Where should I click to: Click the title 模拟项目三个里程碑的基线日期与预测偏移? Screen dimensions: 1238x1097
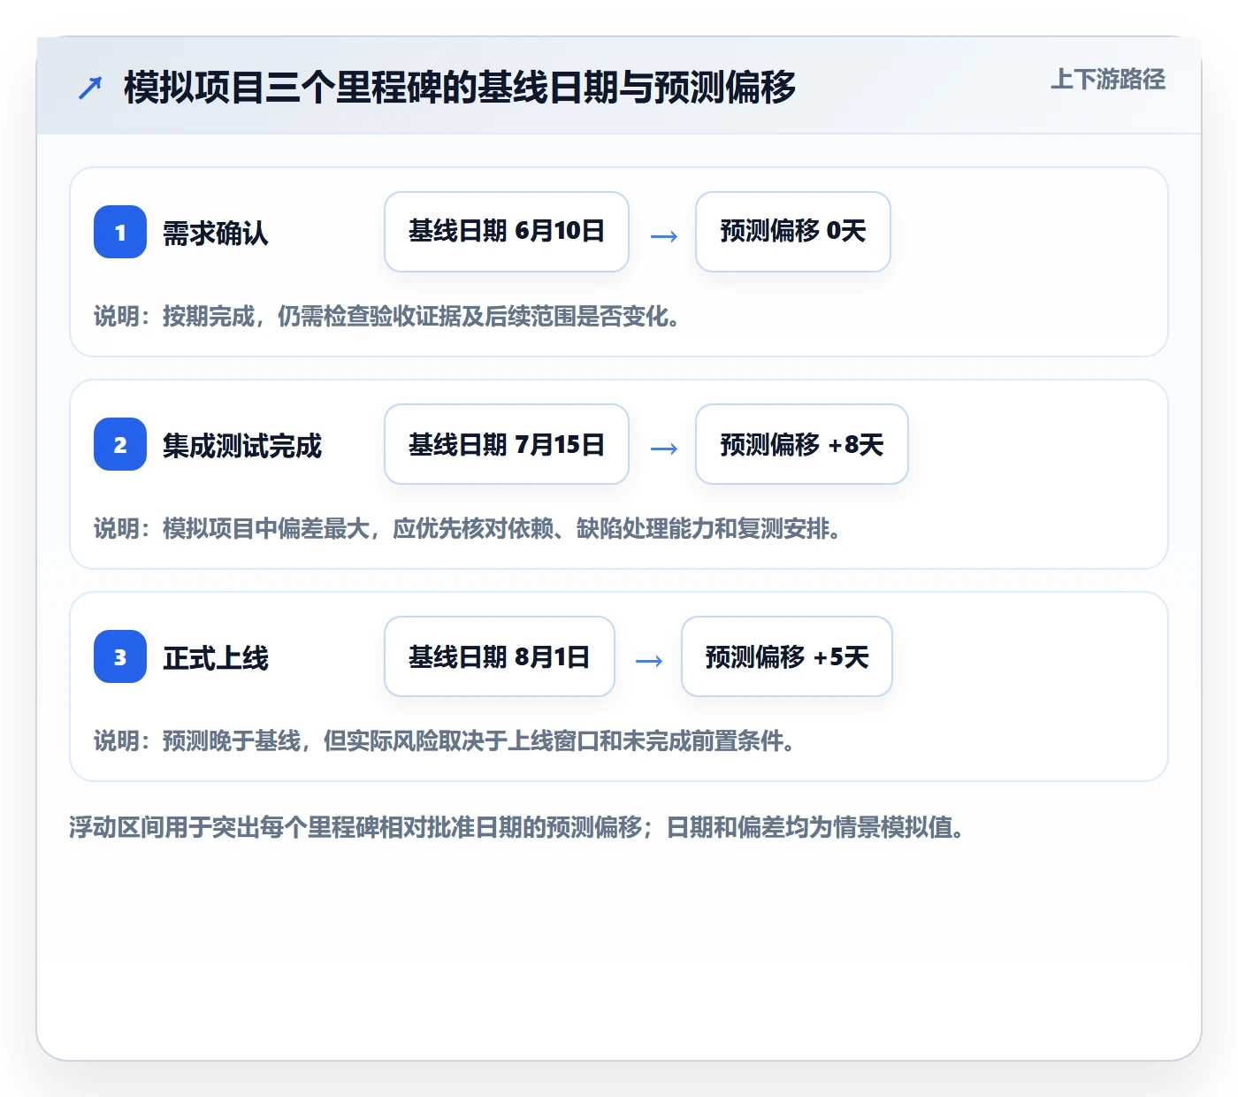pyautogui.click(x=460, y=87)
